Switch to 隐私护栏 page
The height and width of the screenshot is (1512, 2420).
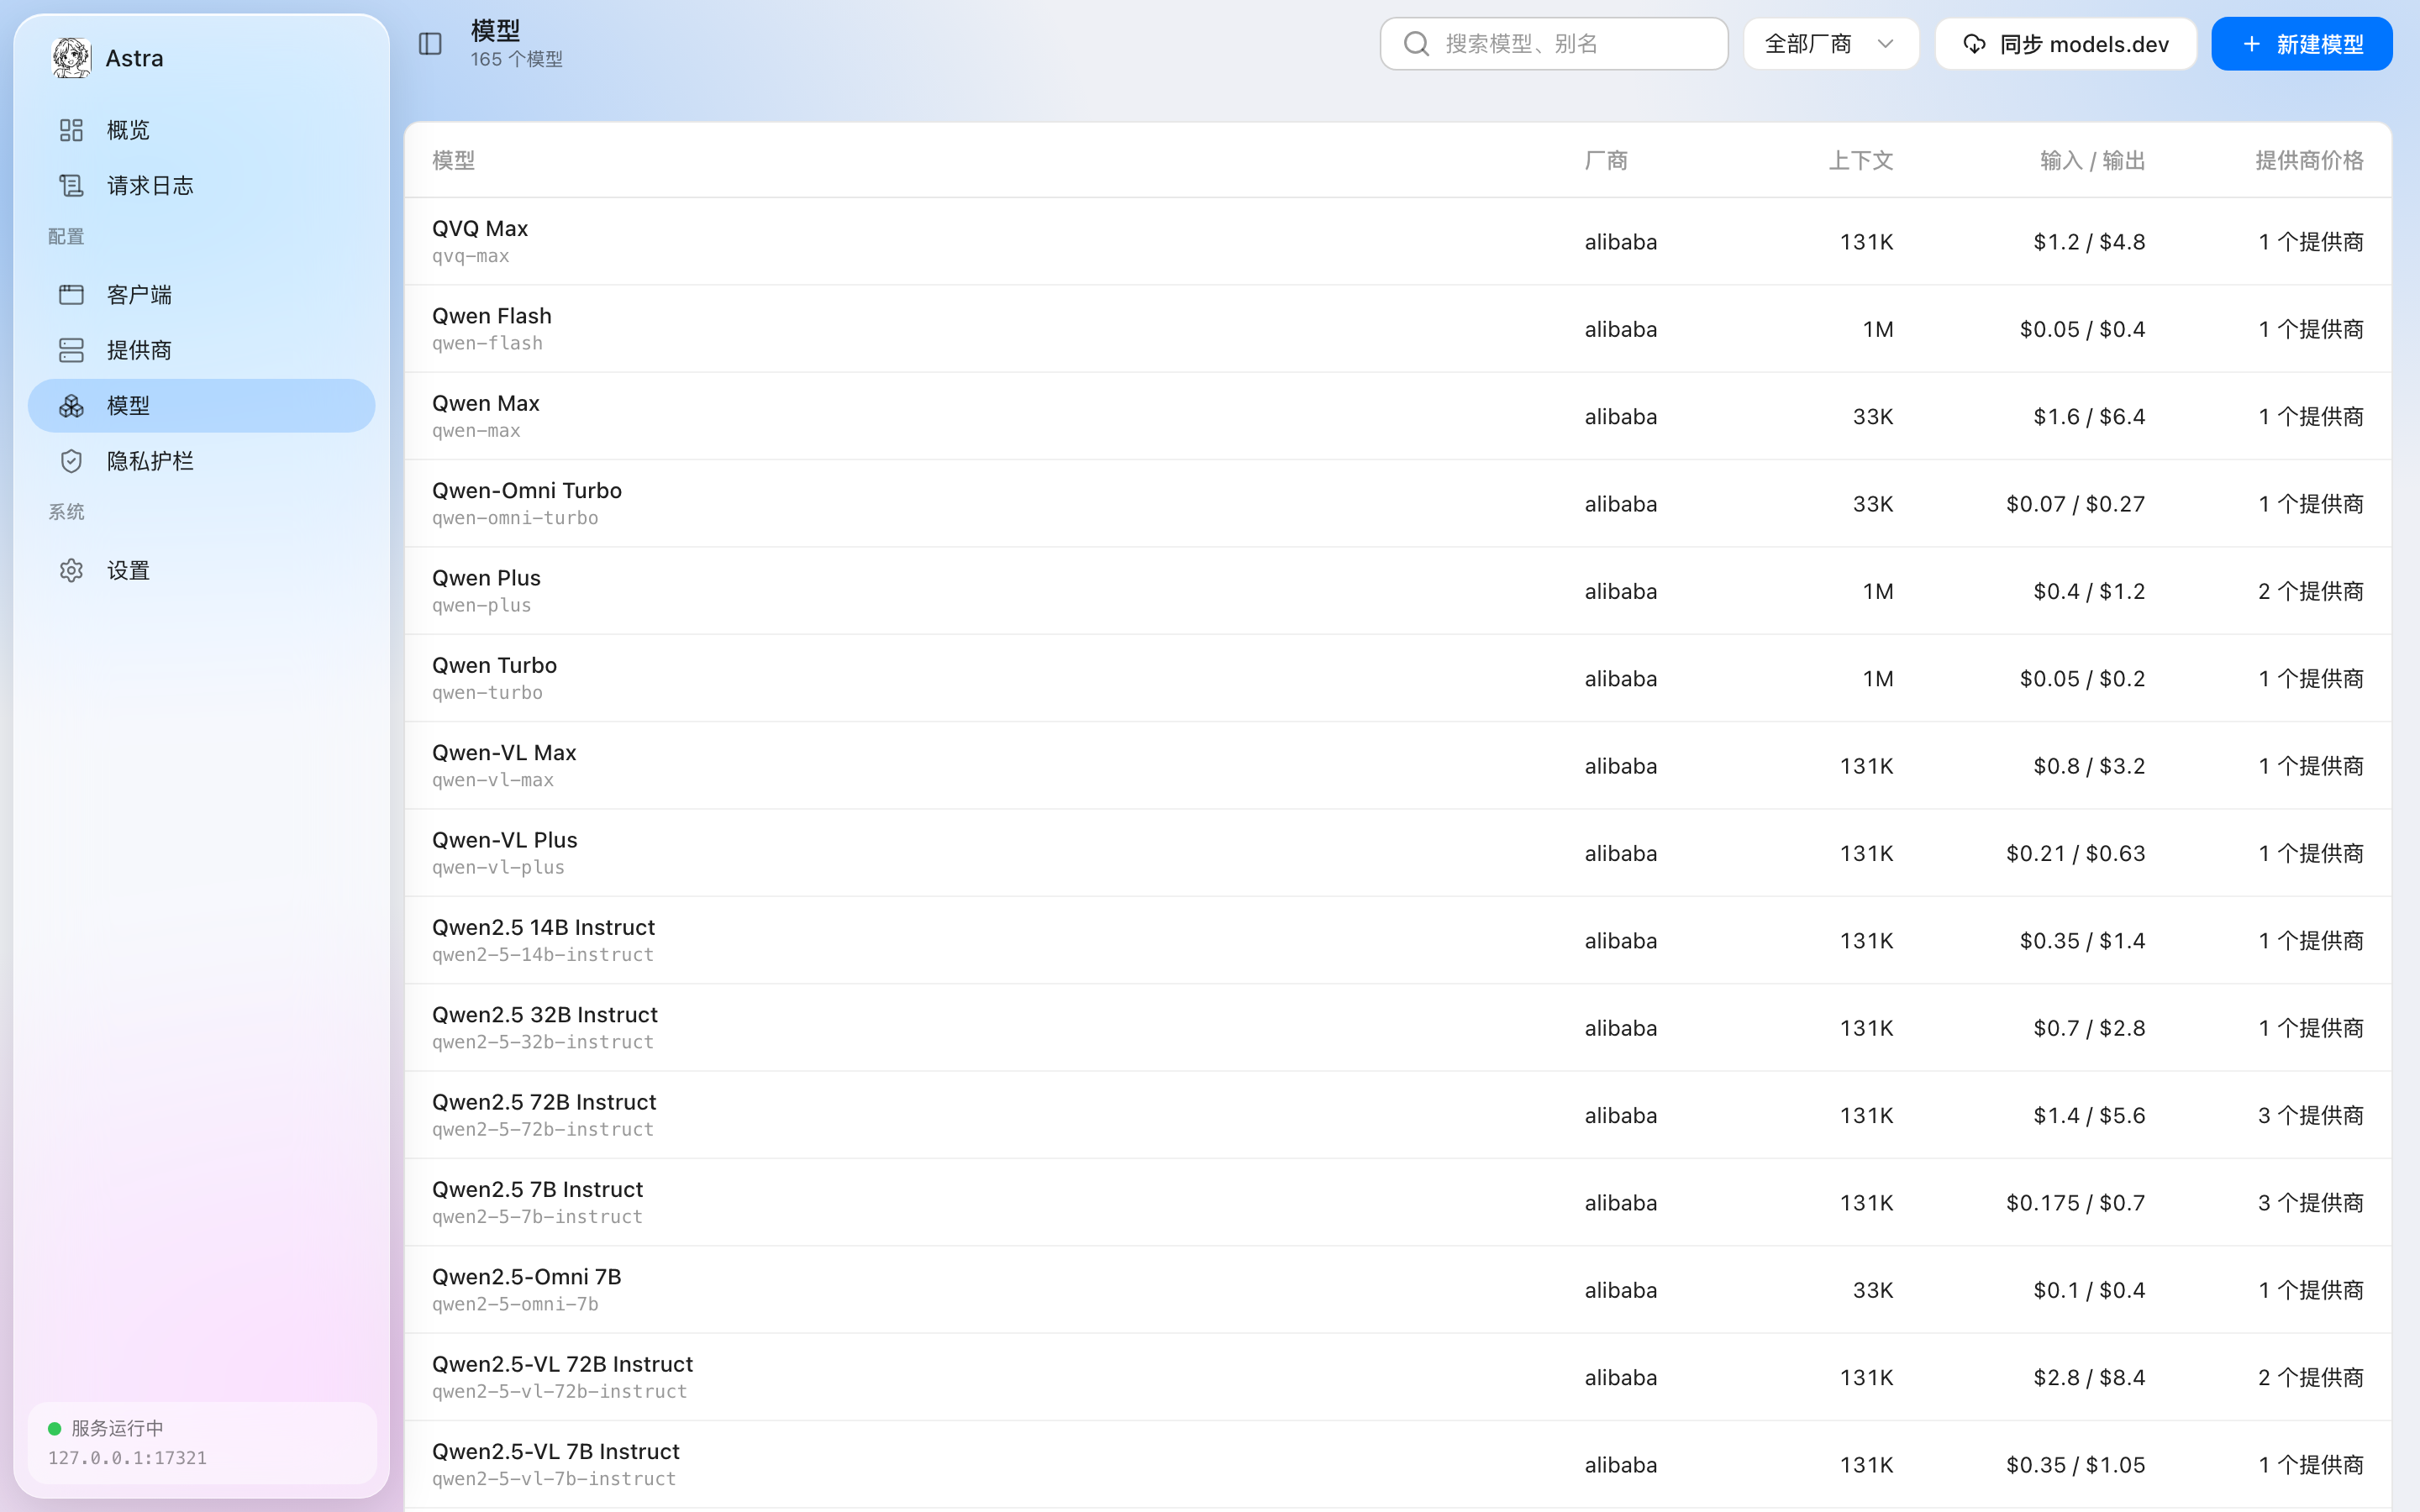202,461
